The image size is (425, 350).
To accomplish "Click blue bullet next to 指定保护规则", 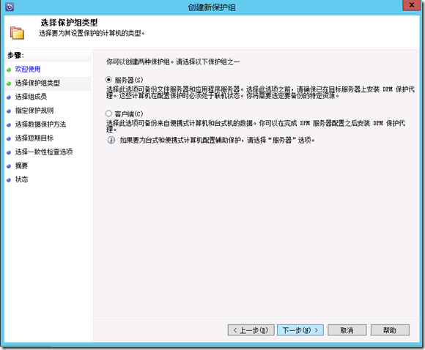I will click(x=9, y=111).
